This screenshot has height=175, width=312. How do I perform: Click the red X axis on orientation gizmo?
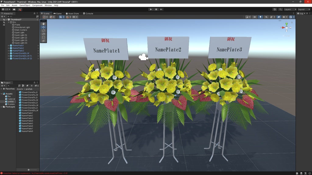(x=283, y=28)
